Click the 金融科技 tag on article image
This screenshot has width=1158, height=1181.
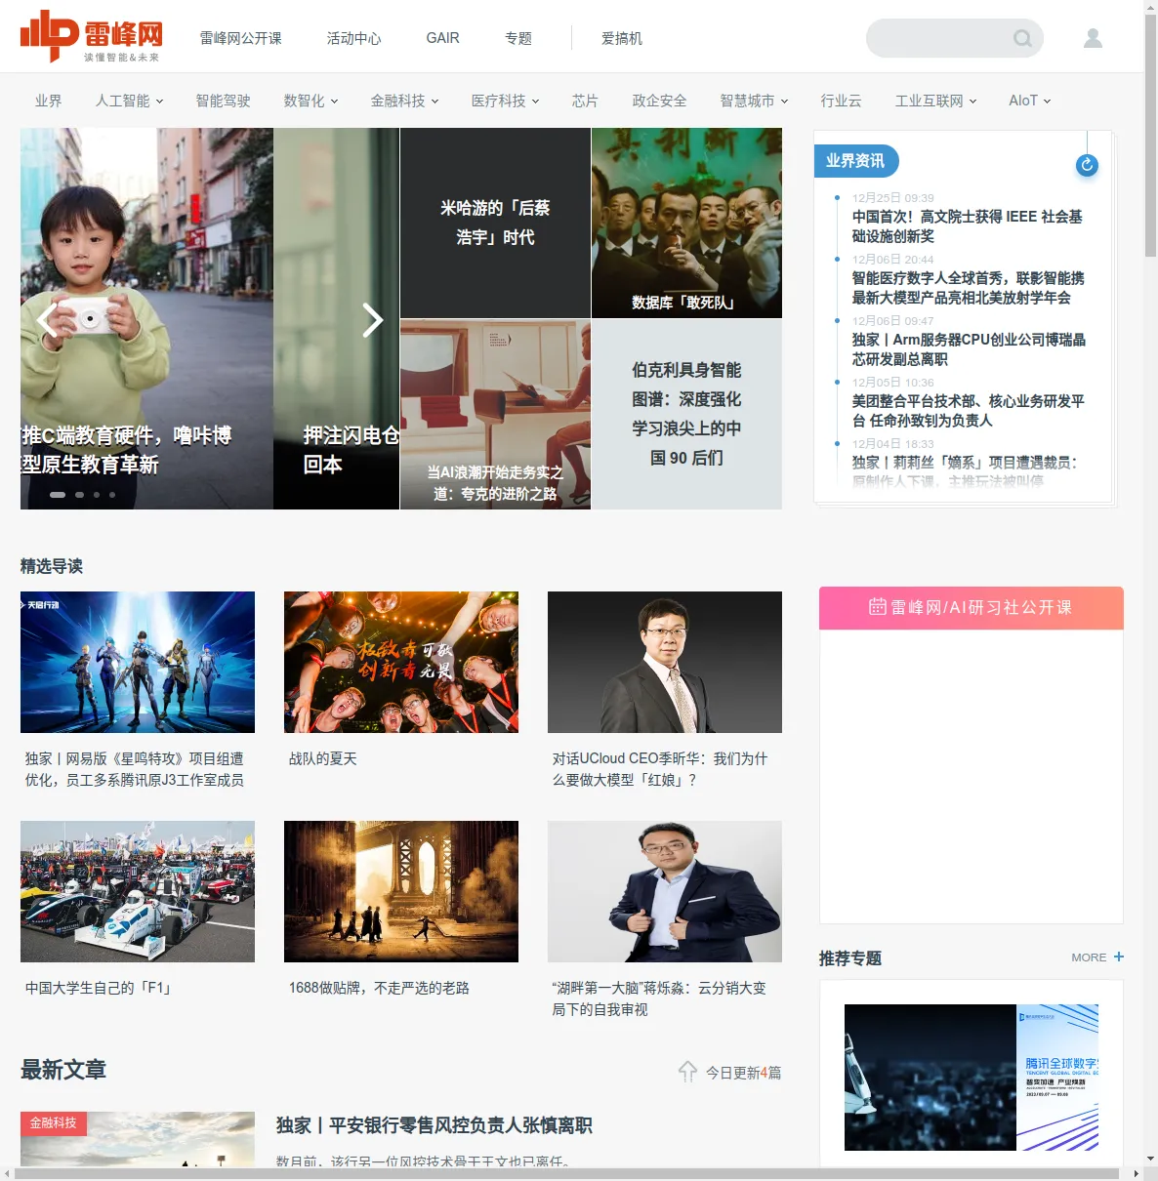pyautogui.click(x=54, y=1122)
